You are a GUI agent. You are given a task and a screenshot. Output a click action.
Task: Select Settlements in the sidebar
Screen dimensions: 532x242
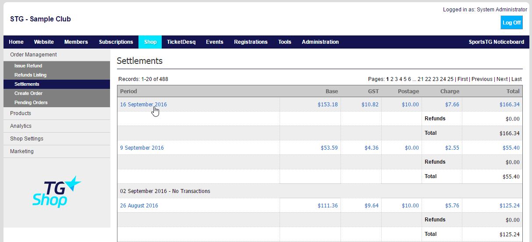click(57, 84)
